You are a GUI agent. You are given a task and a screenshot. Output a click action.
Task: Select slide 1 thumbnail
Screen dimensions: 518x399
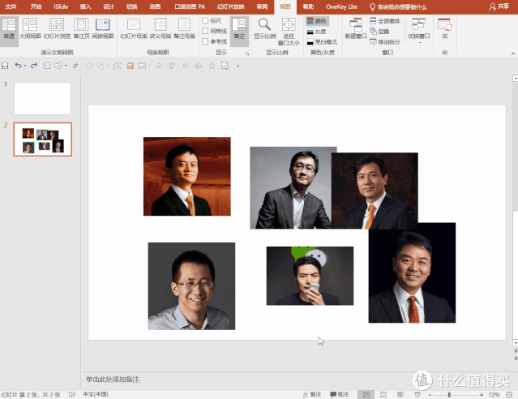point(42,98)
